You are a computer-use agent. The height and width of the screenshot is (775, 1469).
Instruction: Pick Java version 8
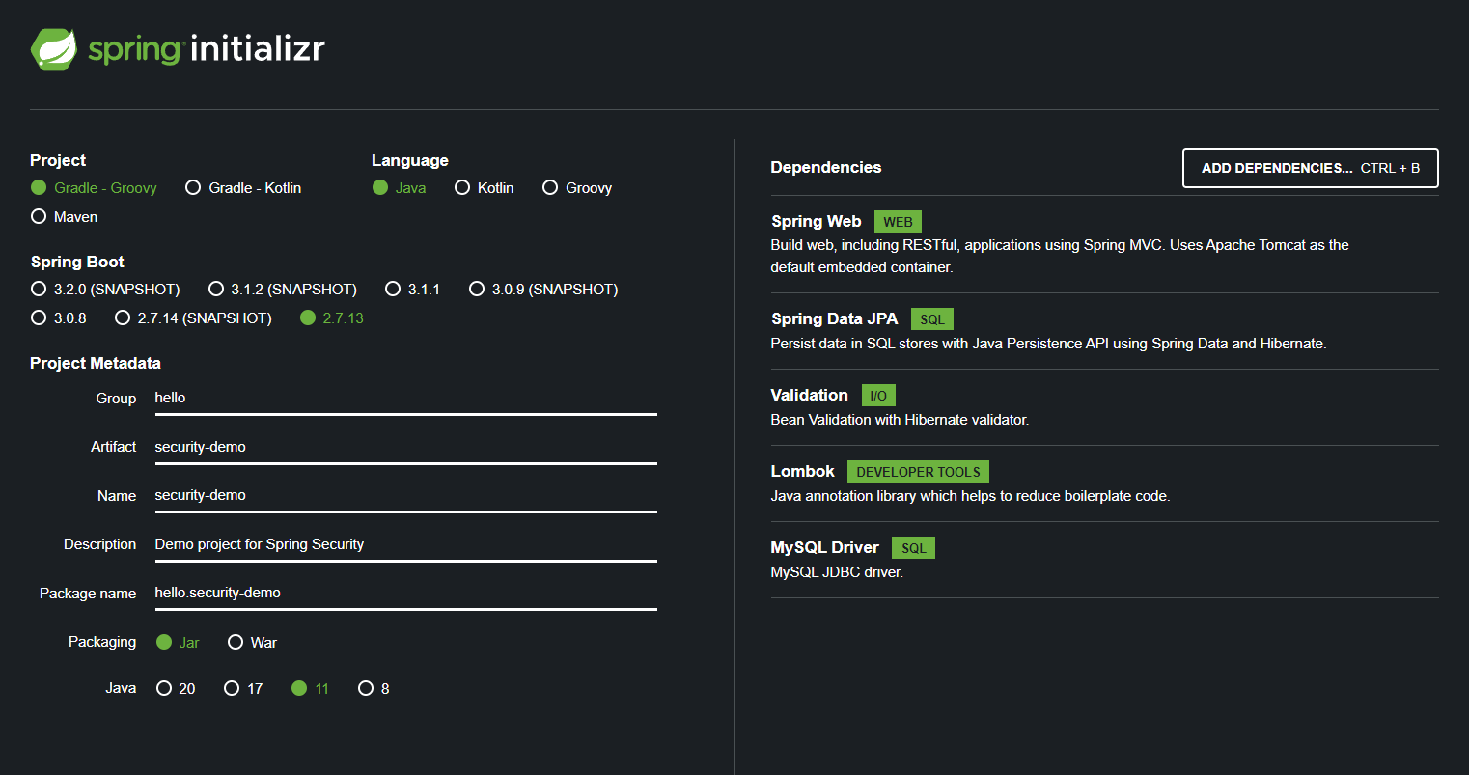pos(374,689)
